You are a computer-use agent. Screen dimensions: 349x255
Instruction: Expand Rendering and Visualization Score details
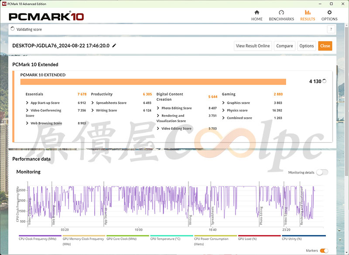[158, 116]
